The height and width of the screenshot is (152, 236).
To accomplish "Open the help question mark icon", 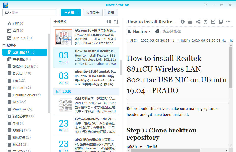I will (205, 5).
